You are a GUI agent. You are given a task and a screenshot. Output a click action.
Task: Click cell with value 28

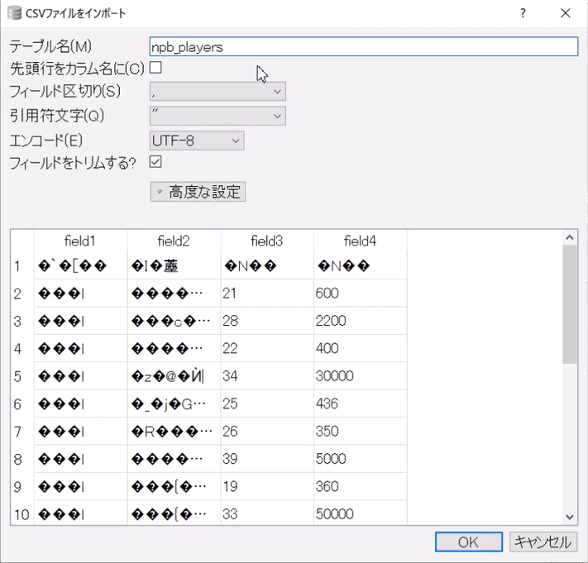click(x=267, y=321)
